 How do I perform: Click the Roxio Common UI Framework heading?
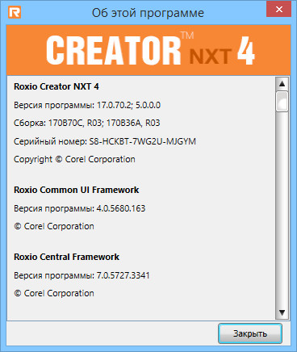[x=77, y=190]
